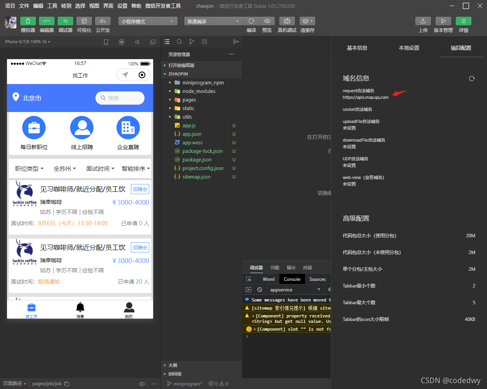
Task: Switch to 问题 panel tab
Action: (275, 268)
